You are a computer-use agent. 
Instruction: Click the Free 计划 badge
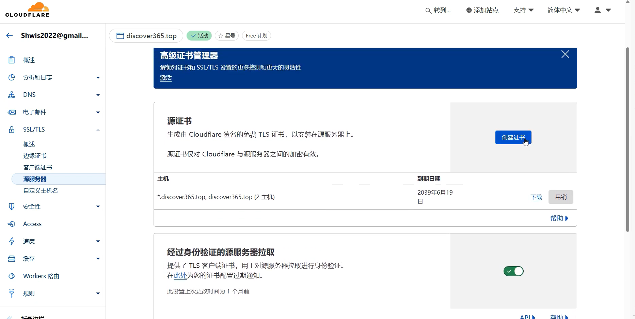click(x=256, y=35)
